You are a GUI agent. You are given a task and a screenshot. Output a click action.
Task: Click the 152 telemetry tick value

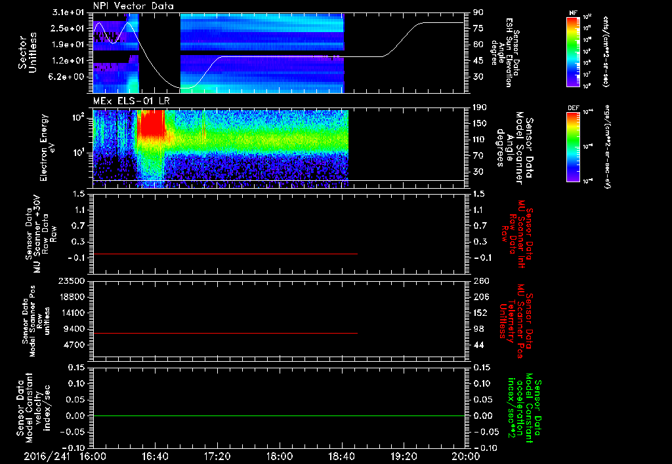[x=480, y=313]
